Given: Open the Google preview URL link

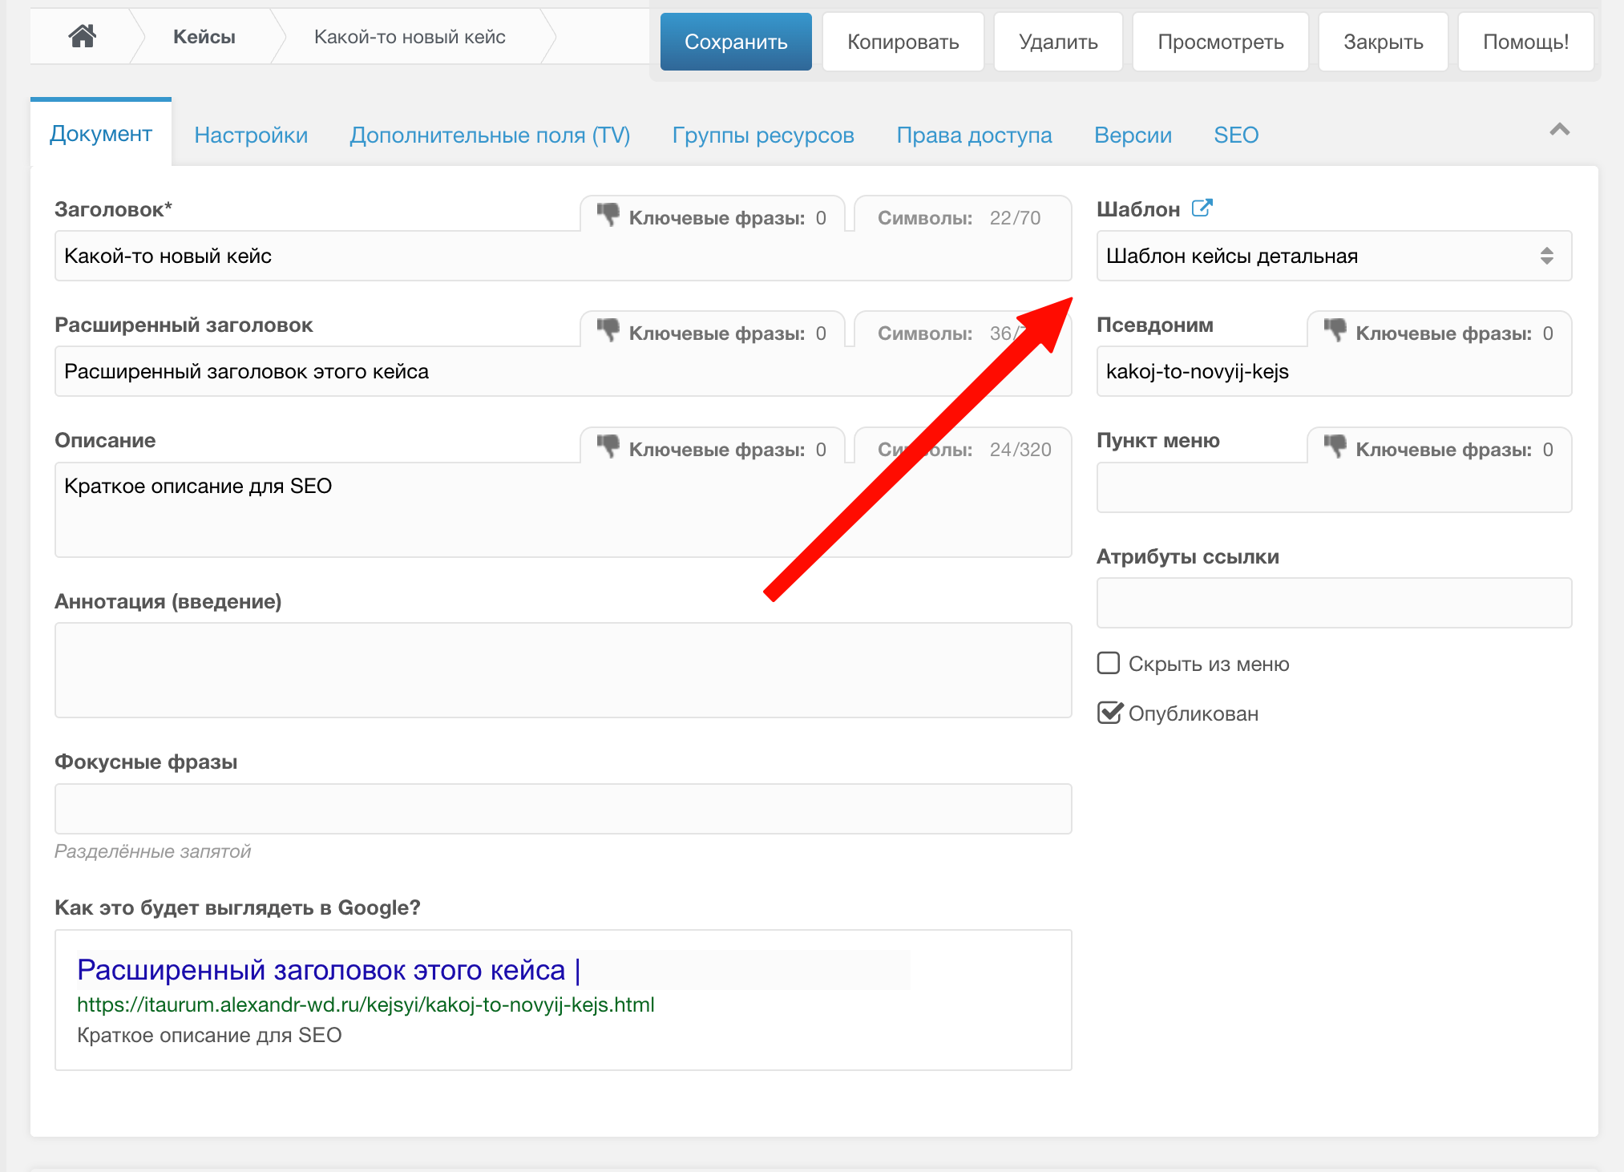Looking at the screenshot, I should pos(366,1004).
